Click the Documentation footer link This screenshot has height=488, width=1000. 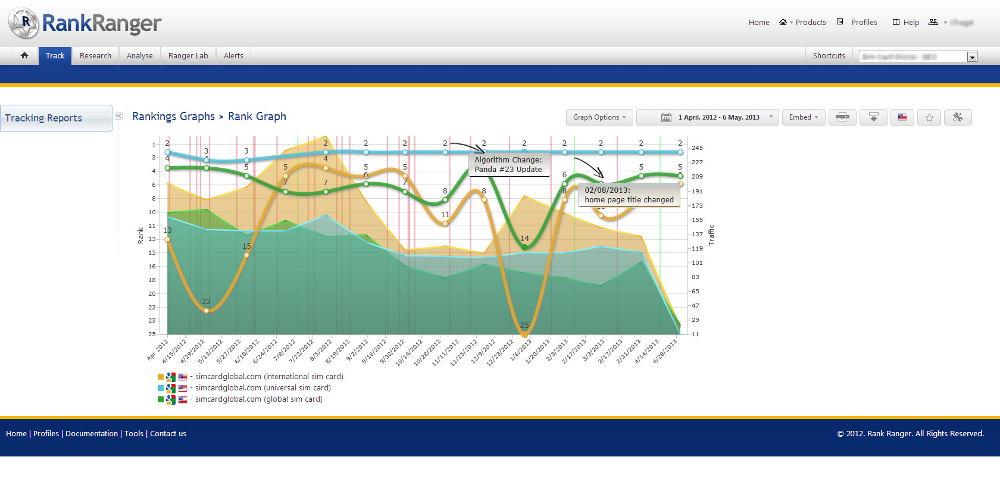click(92, 433)
